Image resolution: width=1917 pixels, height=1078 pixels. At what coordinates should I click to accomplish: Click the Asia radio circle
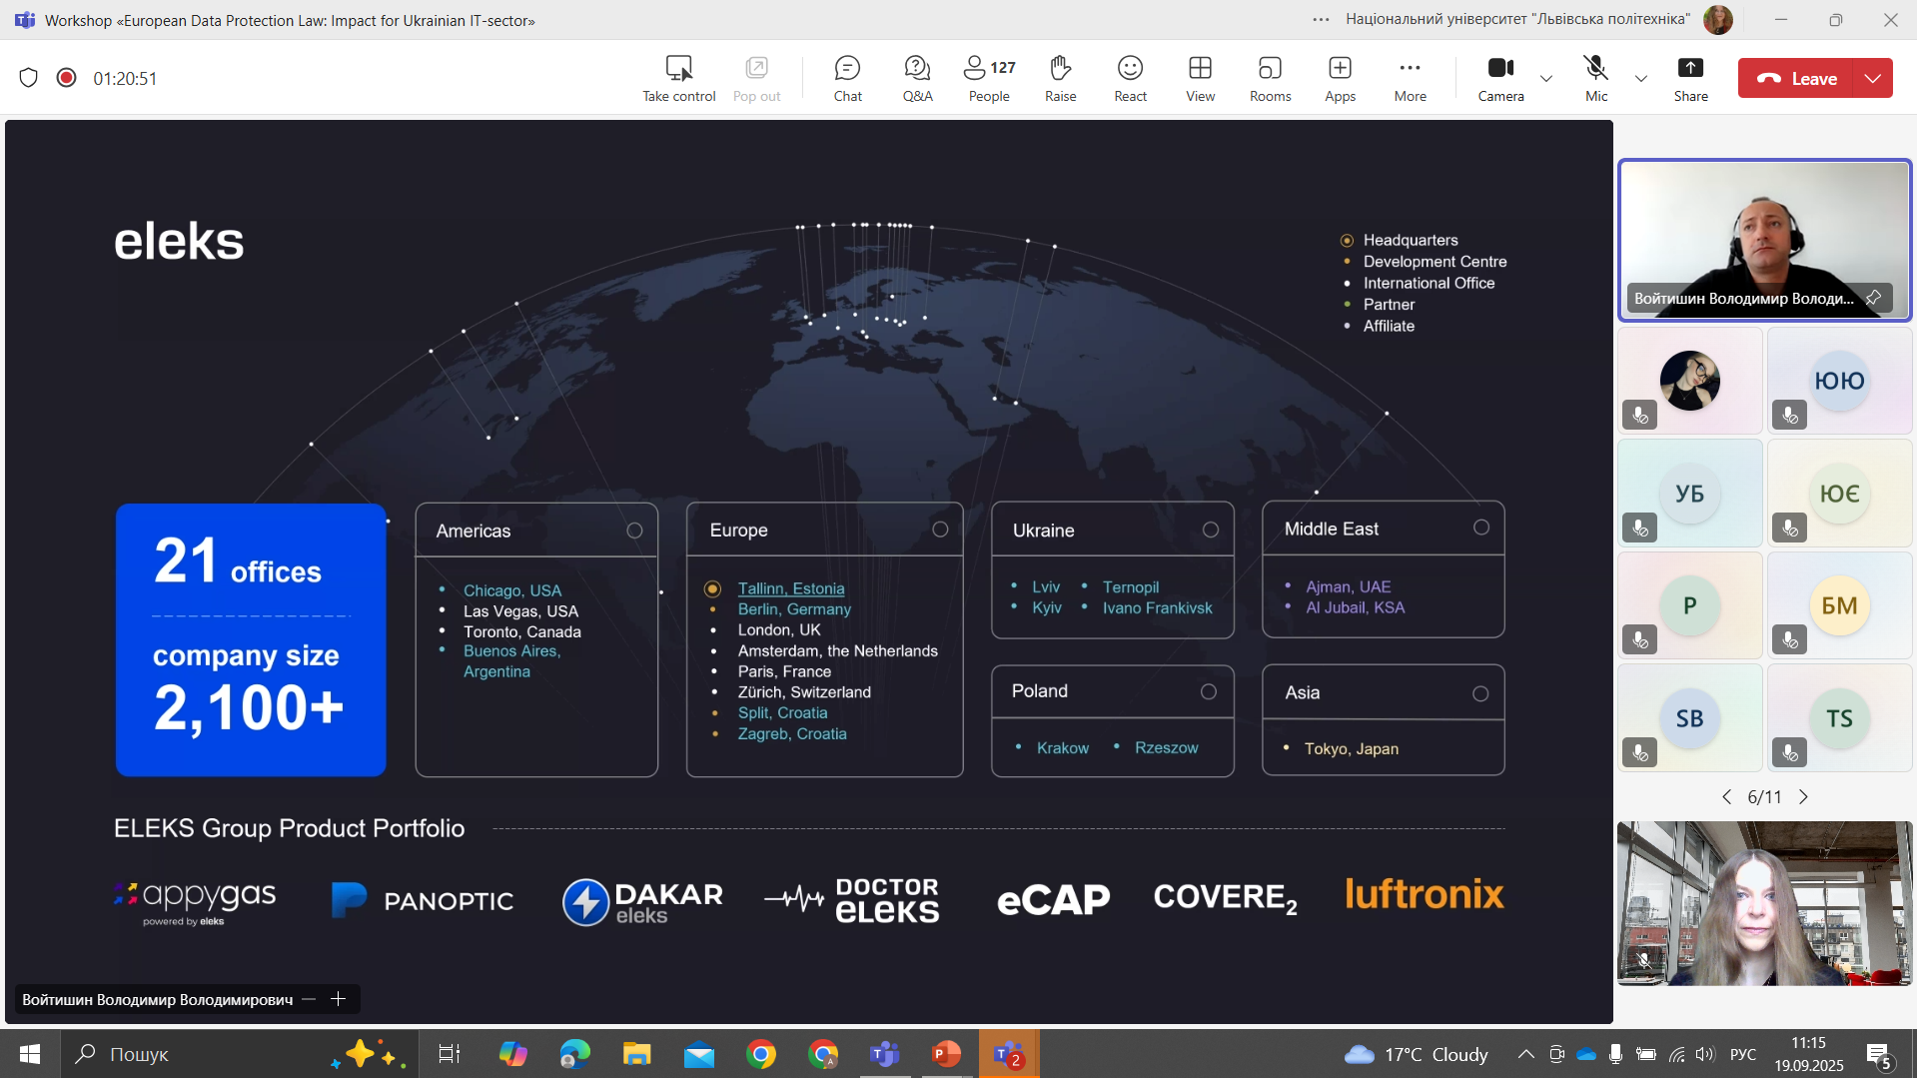point(1480,693)
